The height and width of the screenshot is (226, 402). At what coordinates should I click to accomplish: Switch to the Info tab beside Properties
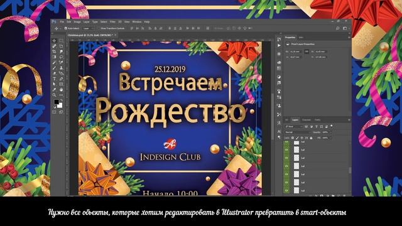[x=301, y=38]
